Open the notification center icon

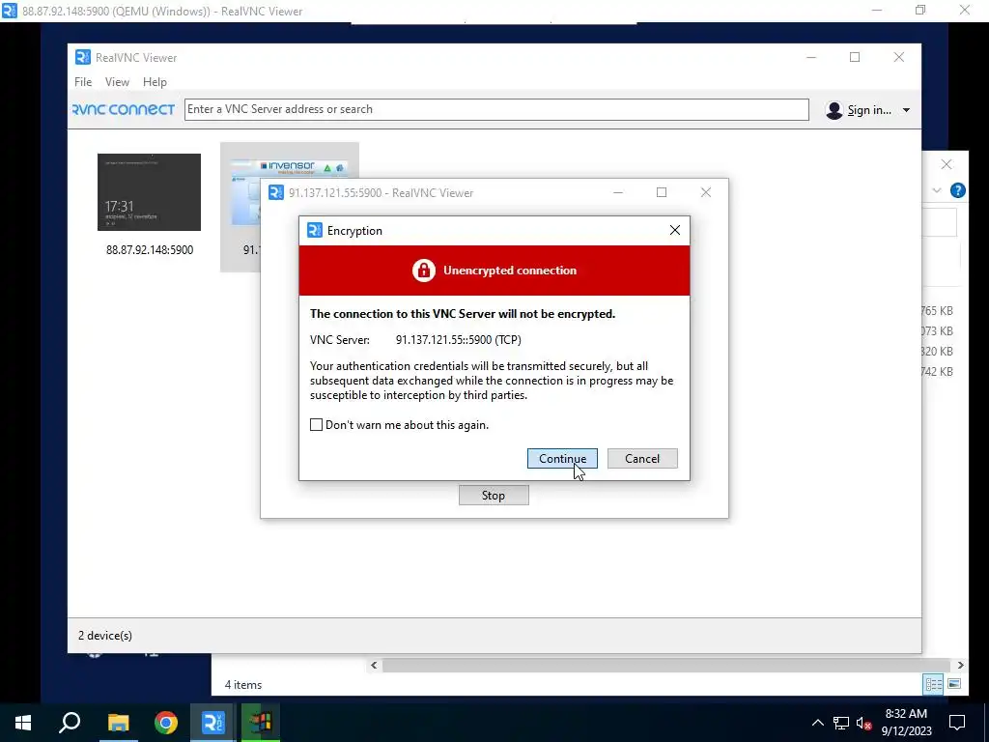click(957, 723)
